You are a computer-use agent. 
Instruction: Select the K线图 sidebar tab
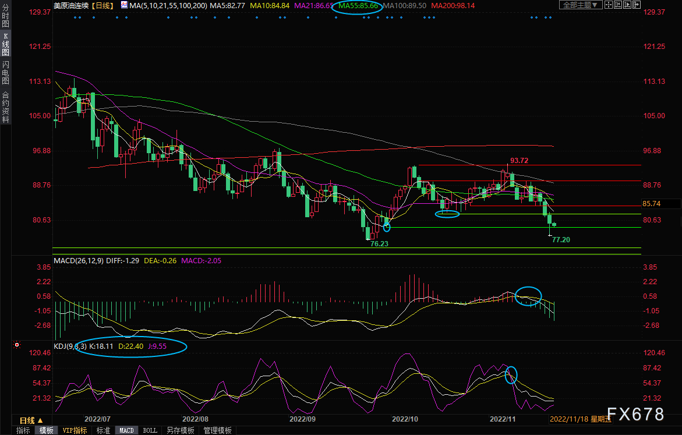pyautogui.click(x=6, y=44)
